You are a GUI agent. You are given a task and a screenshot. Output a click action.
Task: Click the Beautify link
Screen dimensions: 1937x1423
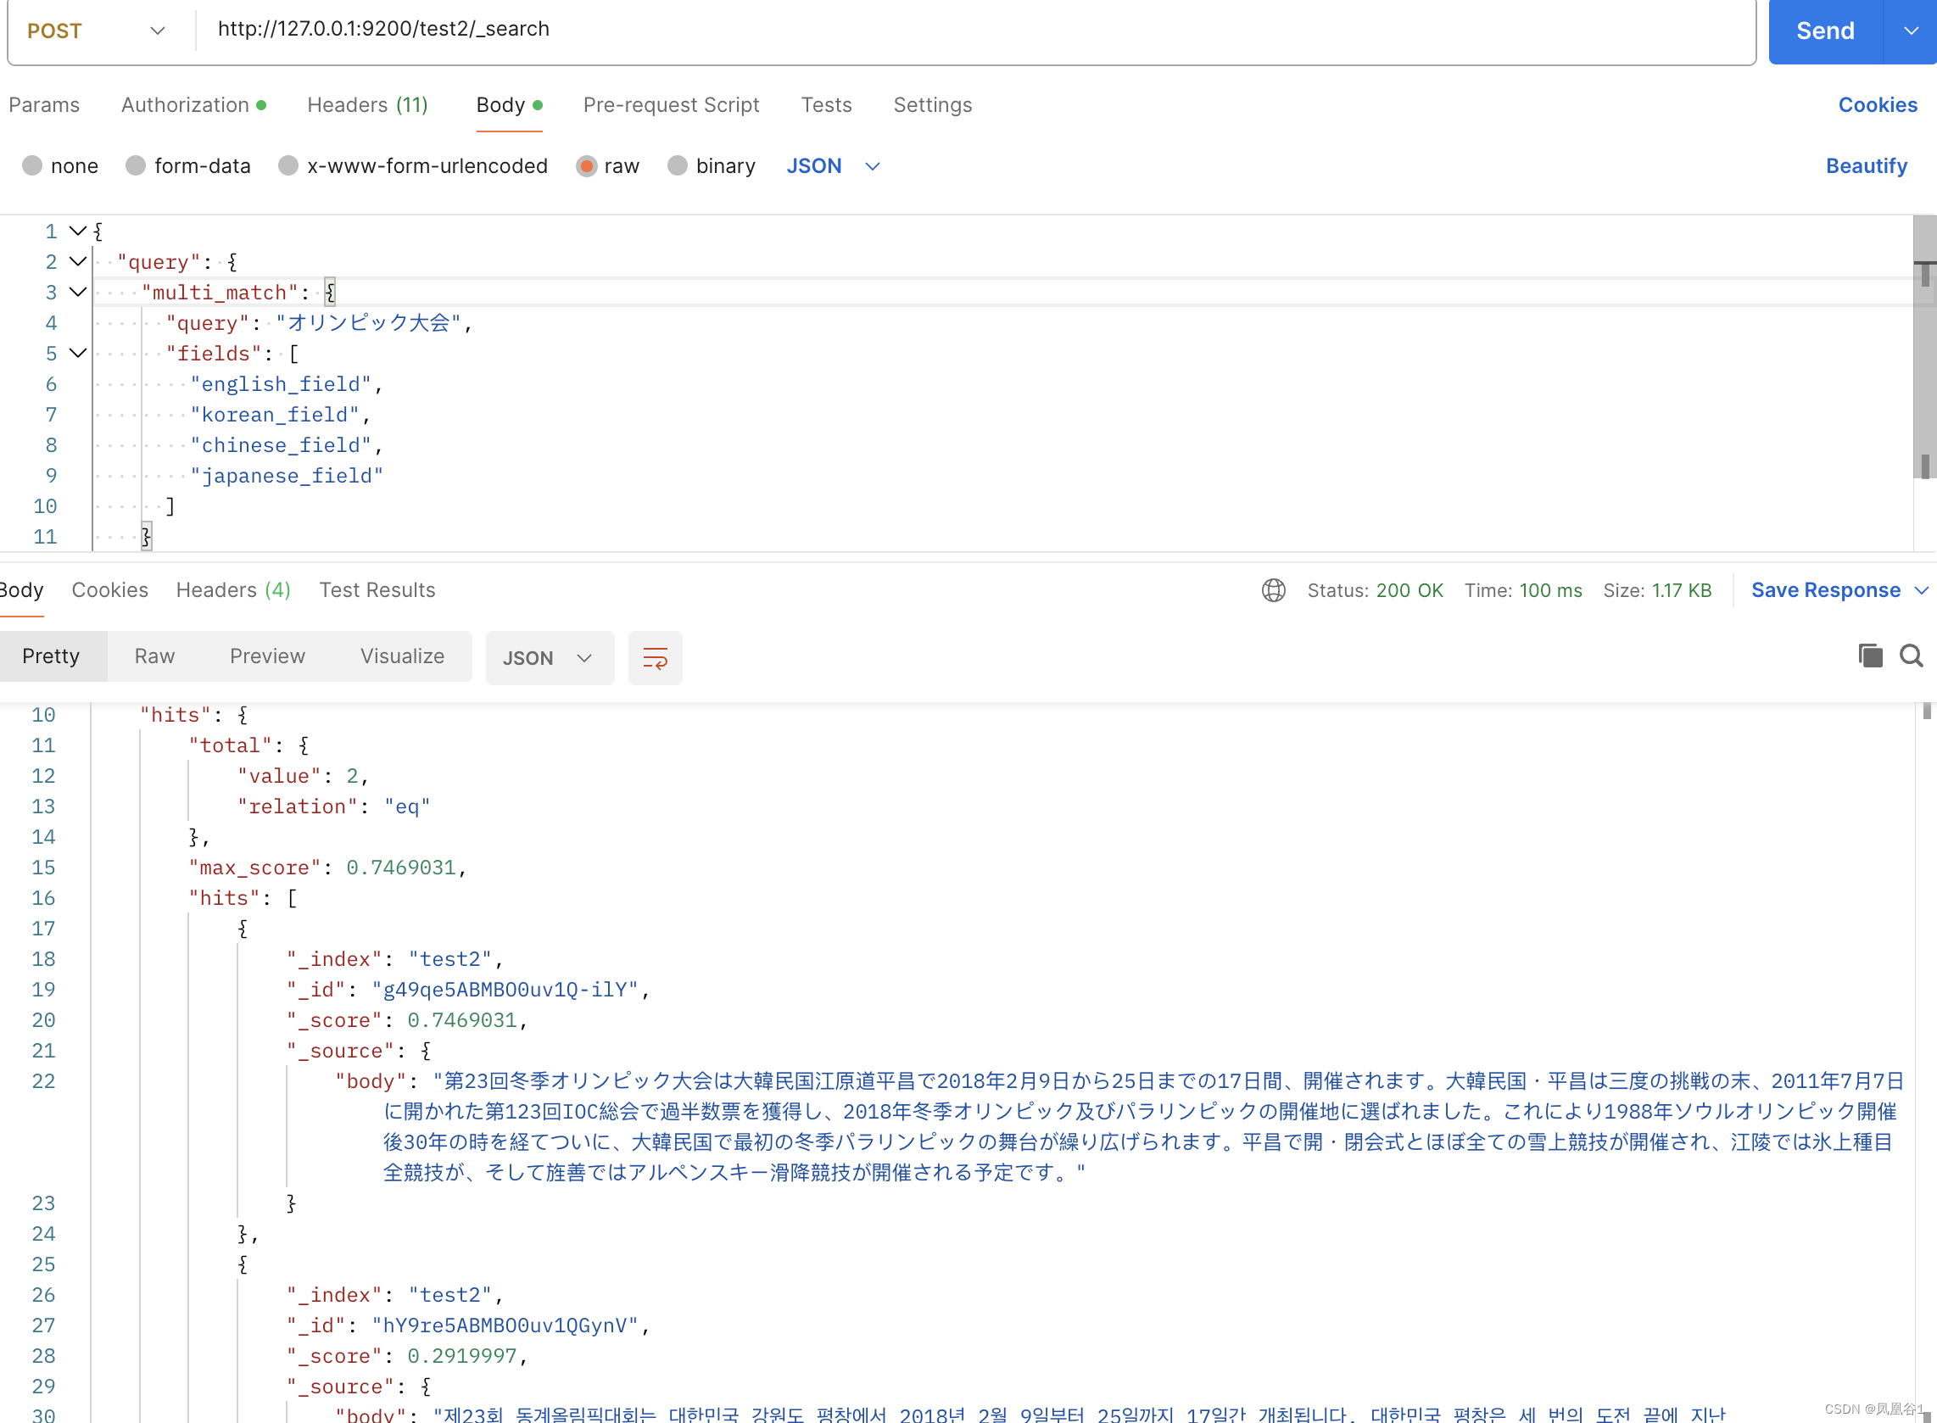(x=1866, y=165)
